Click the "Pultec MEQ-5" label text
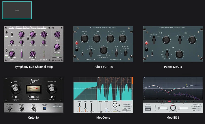 point(173,67)
